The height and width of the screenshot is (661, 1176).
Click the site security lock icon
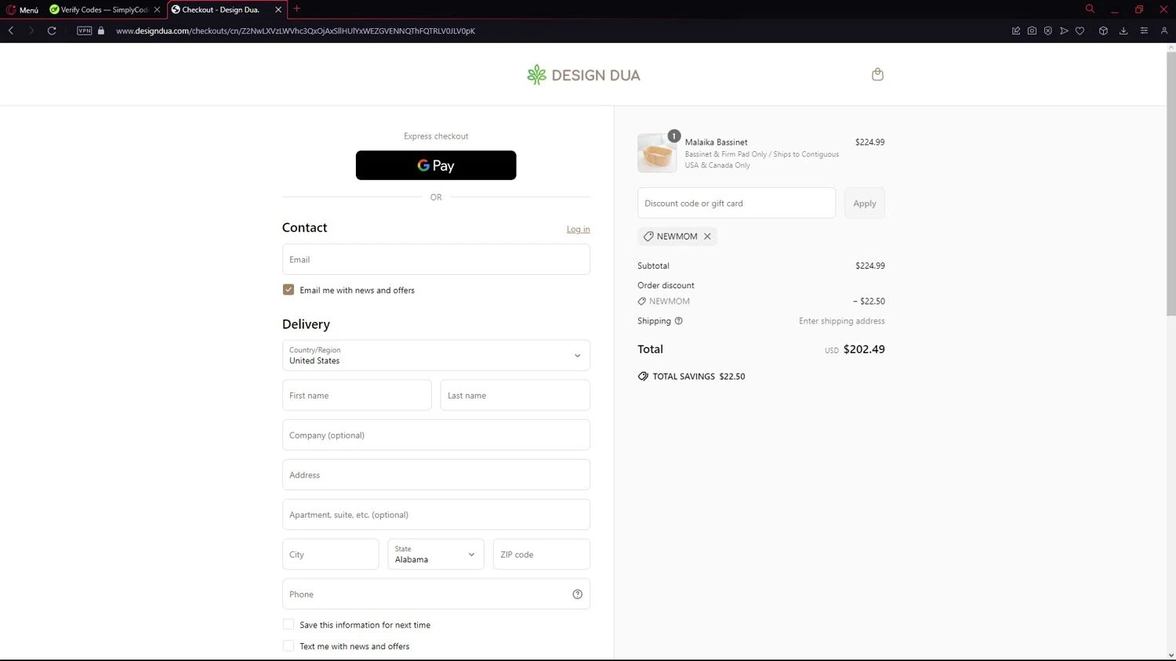pos(101,31)
